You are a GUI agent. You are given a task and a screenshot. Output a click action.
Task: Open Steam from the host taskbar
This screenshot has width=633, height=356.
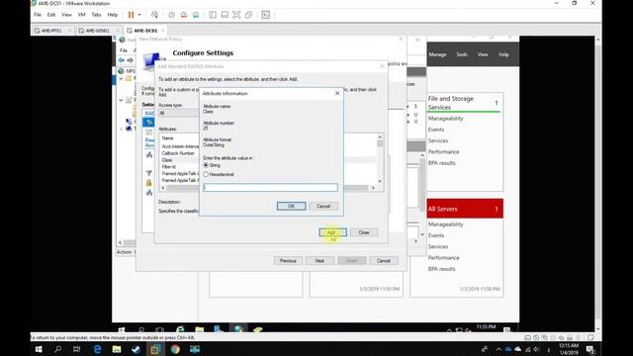136,349
